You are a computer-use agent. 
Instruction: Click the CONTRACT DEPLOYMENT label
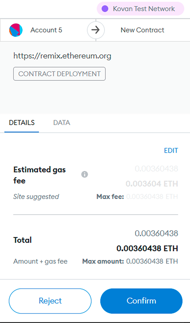pyautogui.click(x=59, y=74)
